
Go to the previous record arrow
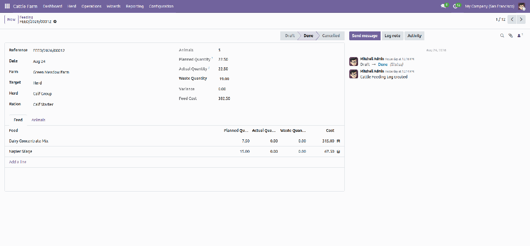(512, 19)
